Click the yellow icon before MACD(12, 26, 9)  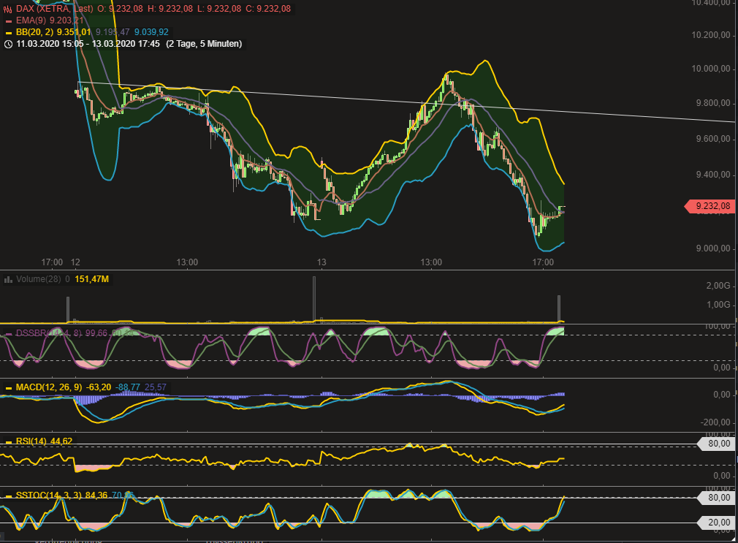pos(8,388)
